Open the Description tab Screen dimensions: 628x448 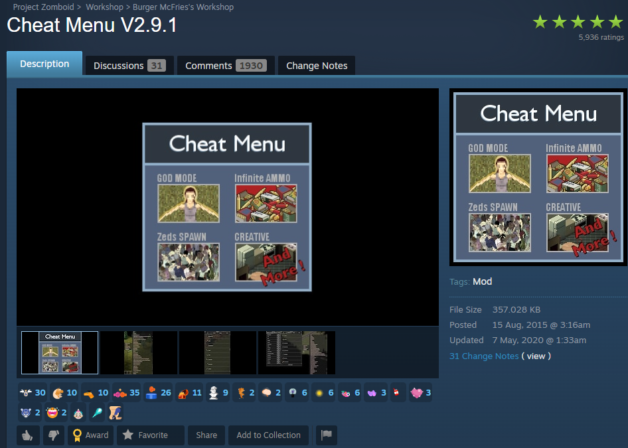tap(44, 64)
